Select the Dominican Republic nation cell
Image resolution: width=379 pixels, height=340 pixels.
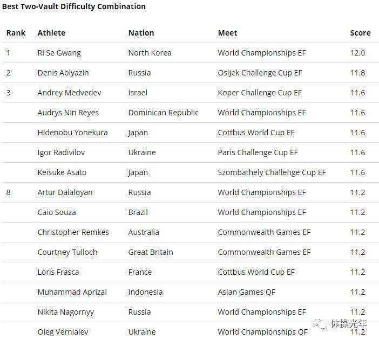pos(164,113)
